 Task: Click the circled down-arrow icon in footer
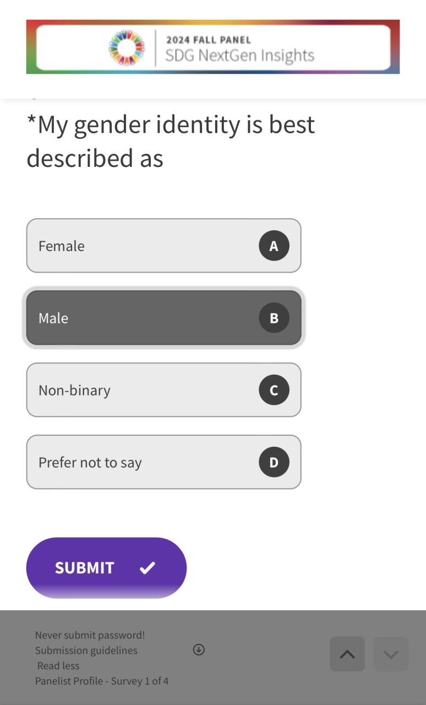click(199, 650)
